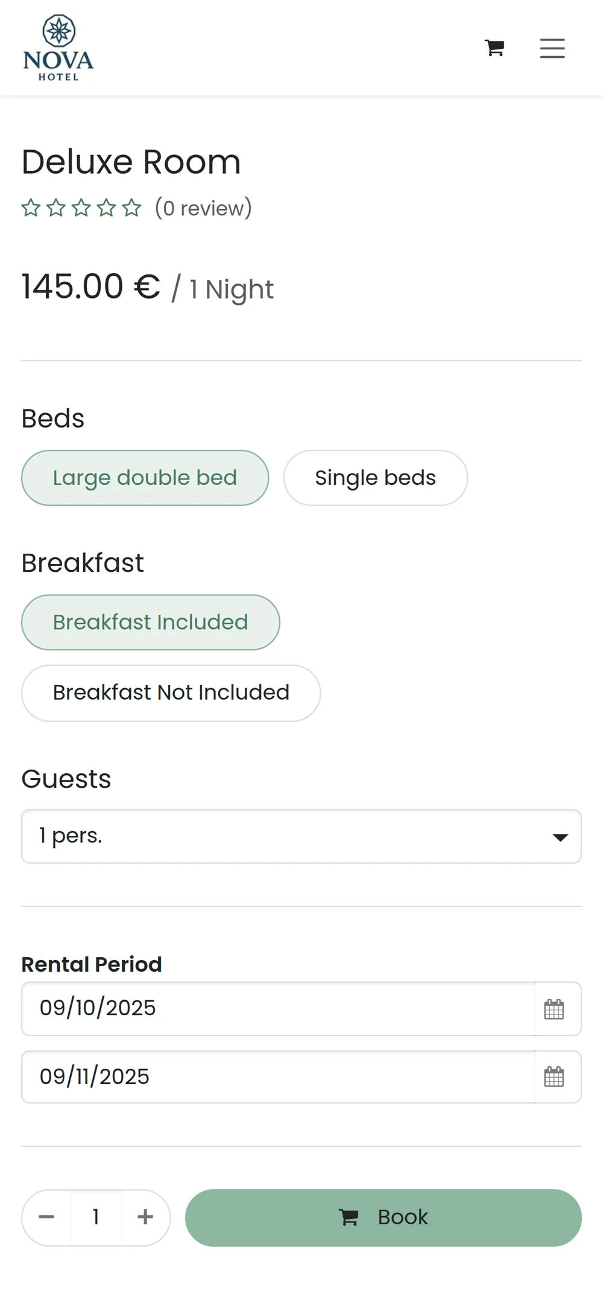The width and height of the screenshot is (603, 1307).
Task: Increase quantity with the plus stepper
Action: (x=145, y=1217)
